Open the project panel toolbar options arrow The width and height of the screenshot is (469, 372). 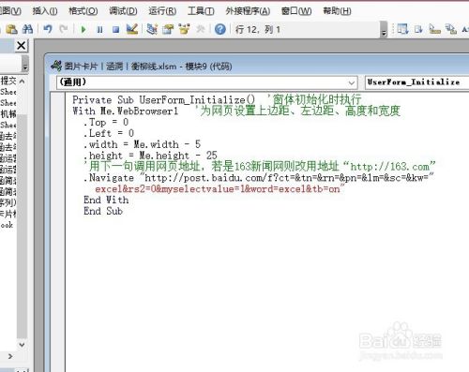(x=25, y=64)
